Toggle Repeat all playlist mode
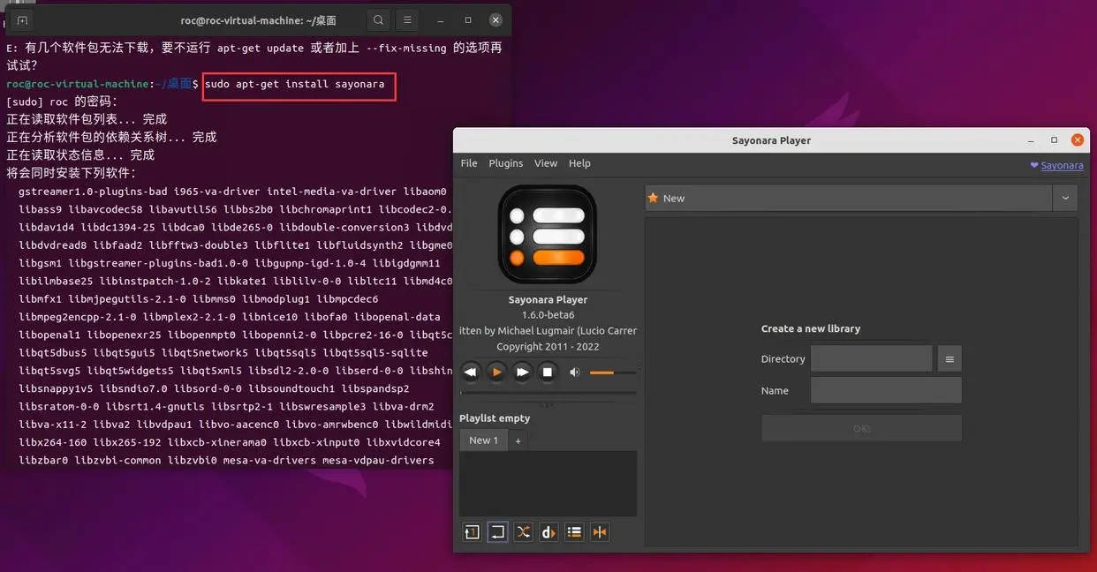Viewport: 1097px width, 572px height. pos(497,531)
